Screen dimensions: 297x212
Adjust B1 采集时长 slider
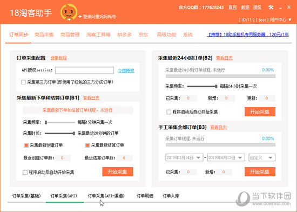point(60,133)
